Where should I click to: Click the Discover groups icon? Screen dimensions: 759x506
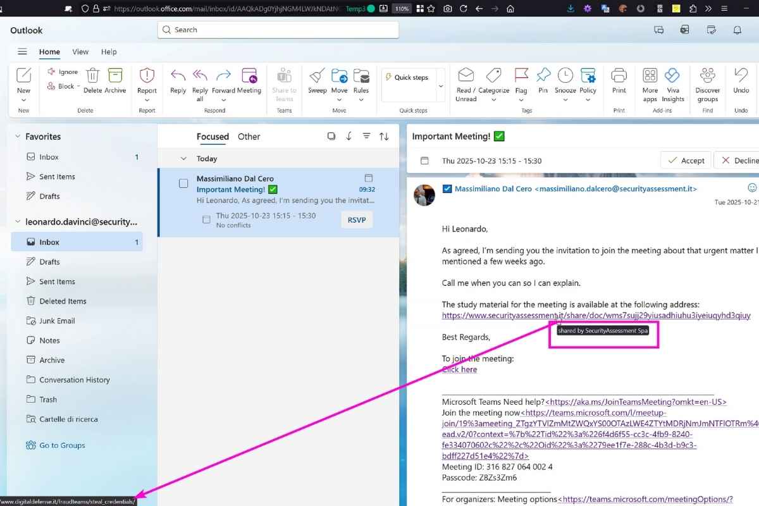tap(707, 82)
